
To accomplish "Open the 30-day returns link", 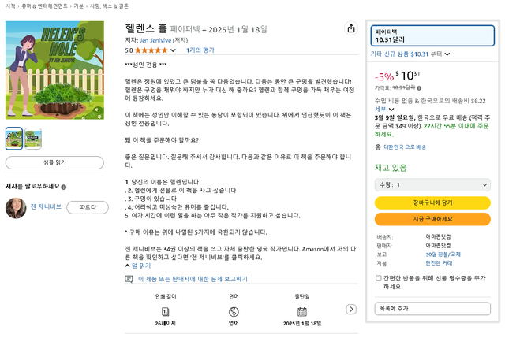I will (x=443, y=254).
